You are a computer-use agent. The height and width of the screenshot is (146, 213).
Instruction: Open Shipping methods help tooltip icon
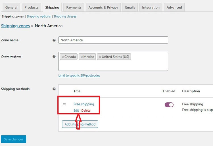pos(54,89)
